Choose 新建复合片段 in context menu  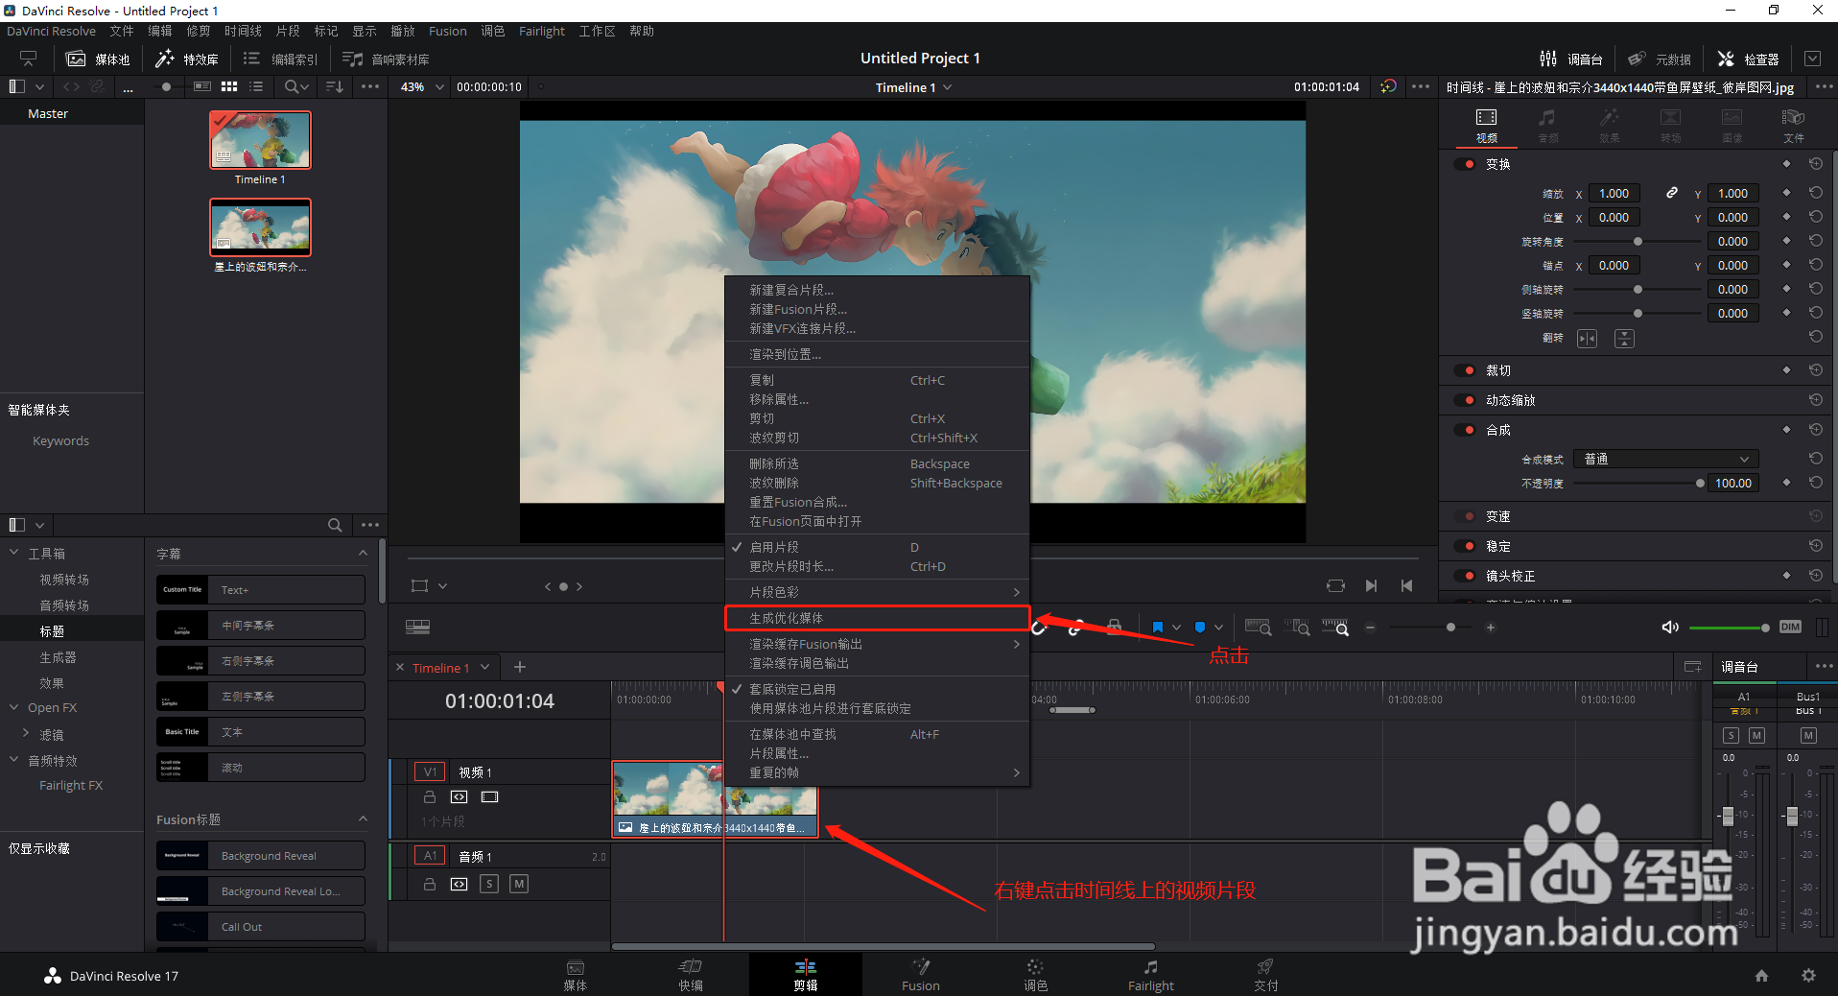click(x=877, y=290)
